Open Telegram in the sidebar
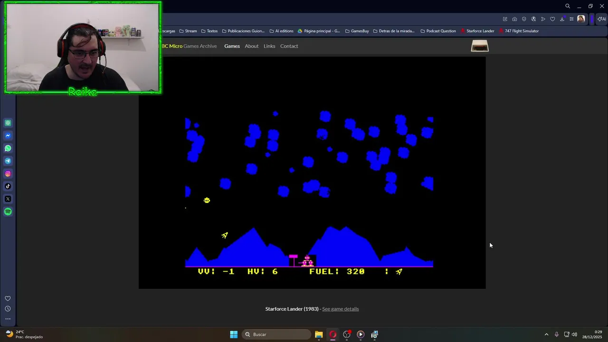 [x=8, y=161]
